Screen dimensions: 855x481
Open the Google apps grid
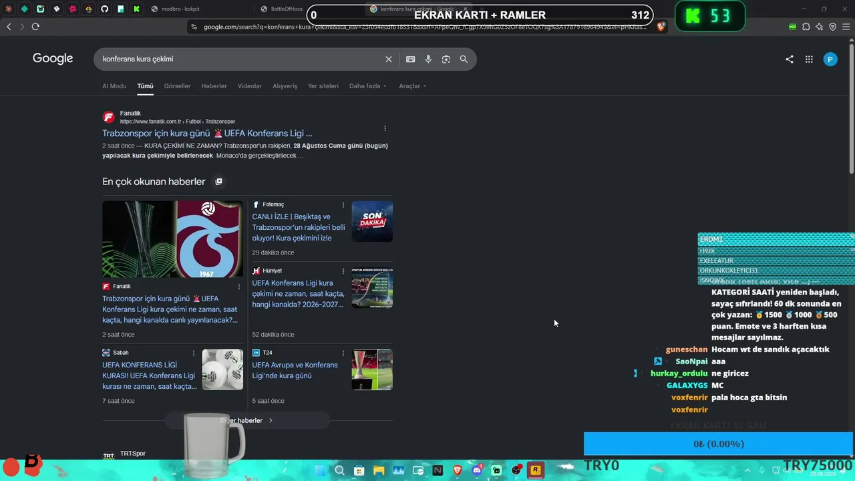(x=809, y=59)
